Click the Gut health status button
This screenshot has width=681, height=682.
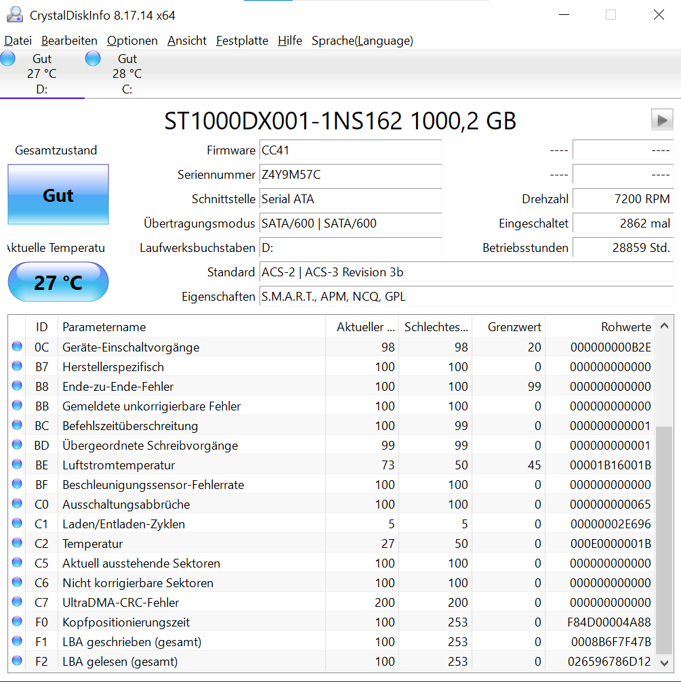(x=58, y=194)
